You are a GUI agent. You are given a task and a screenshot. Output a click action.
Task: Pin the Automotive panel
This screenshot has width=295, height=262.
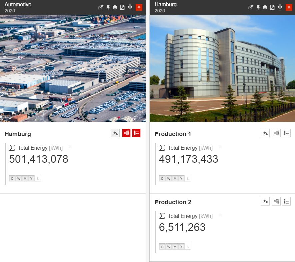108,7
